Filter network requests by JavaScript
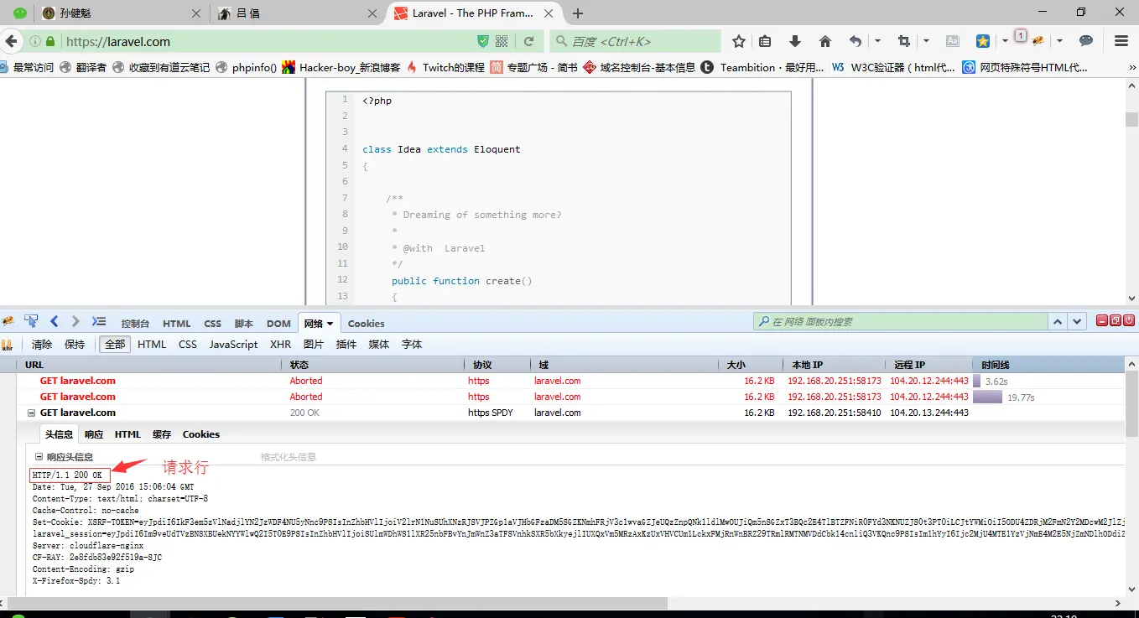The height and width of the screenshot is (618, 1139). (x=234, y=345)
